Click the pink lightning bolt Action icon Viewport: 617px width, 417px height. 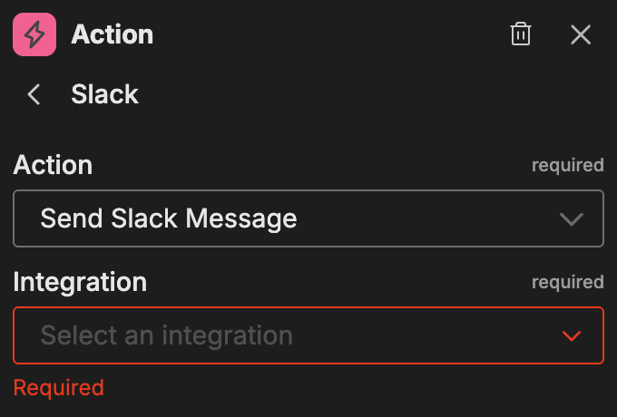[34, 35]
